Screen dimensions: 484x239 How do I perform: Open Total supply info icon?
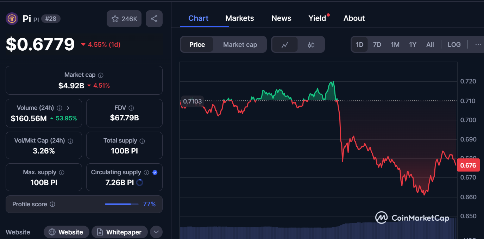point(142,141)
